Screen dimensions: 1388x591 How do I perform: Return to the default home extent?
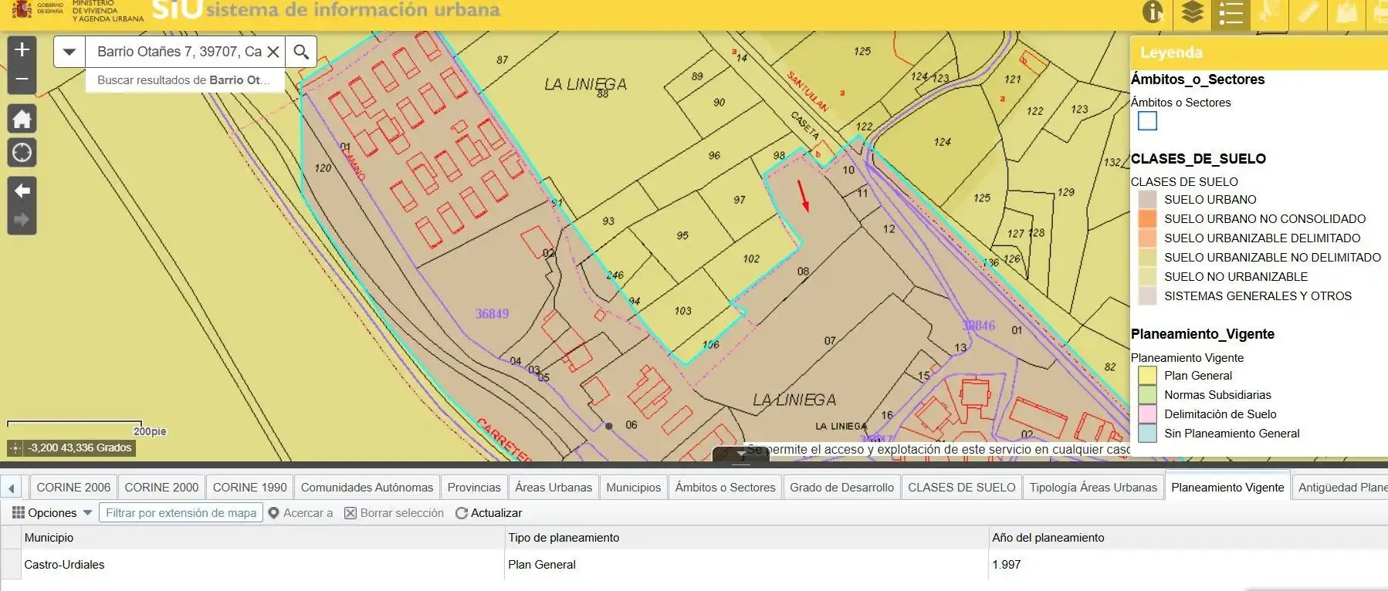coord(22,119)
